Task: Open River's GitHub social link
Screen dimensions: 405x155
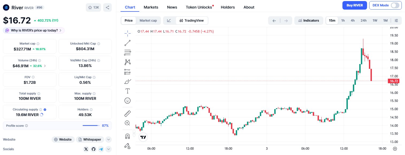Action: point(93,149)
